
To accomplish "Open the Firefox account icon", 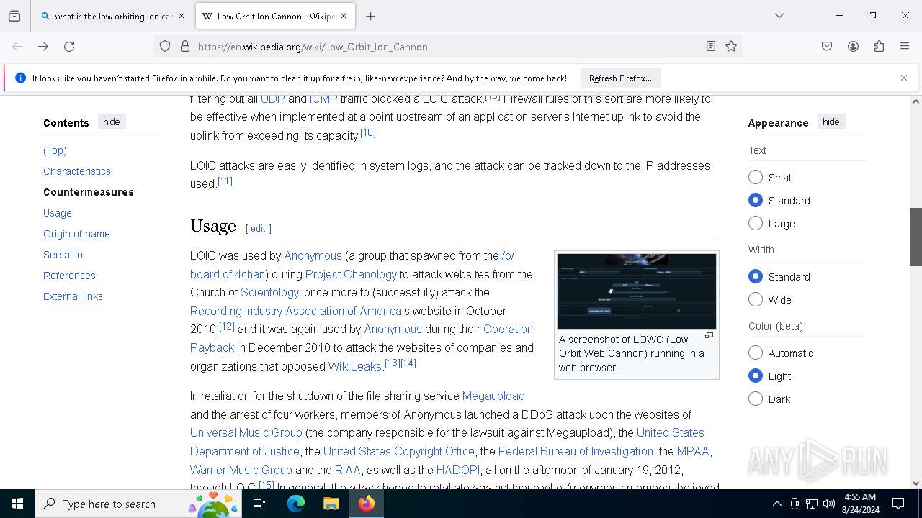I will tap(853, 46).
